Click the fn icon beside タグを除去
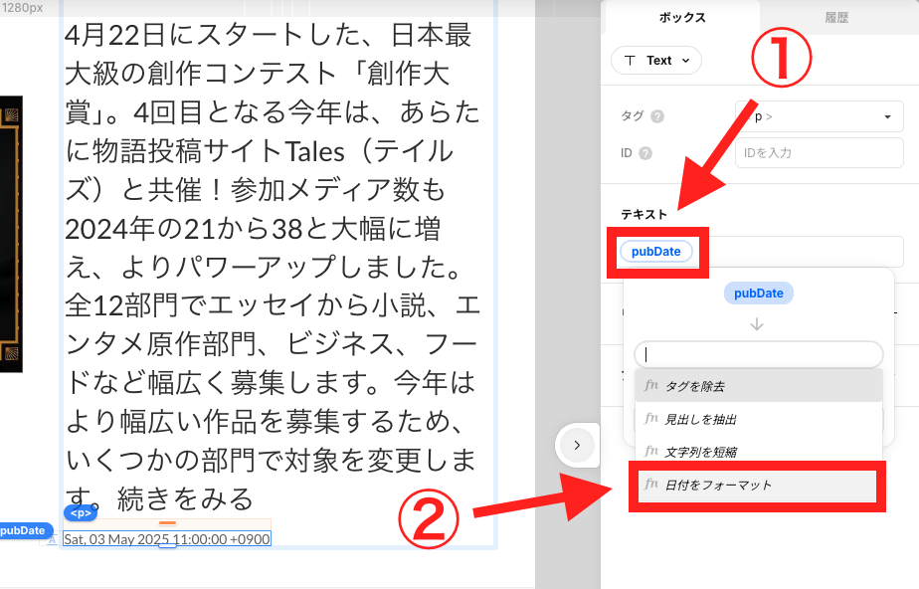 651,385
